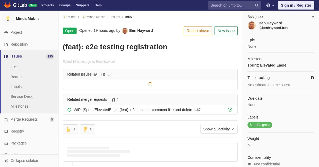Open the Help dropdown in the navbar
The width and height of the screenshot is (319, 167).
[x=270, y=5]
